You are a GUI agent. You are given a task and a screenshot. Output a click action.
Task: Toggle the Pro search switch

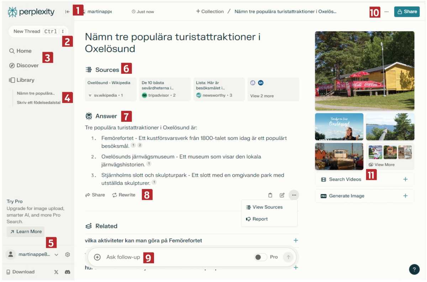point(261,257)
